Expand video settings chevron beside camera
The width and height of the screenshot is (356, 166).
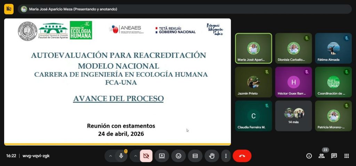pyautogui.click(x=136, y=156)
